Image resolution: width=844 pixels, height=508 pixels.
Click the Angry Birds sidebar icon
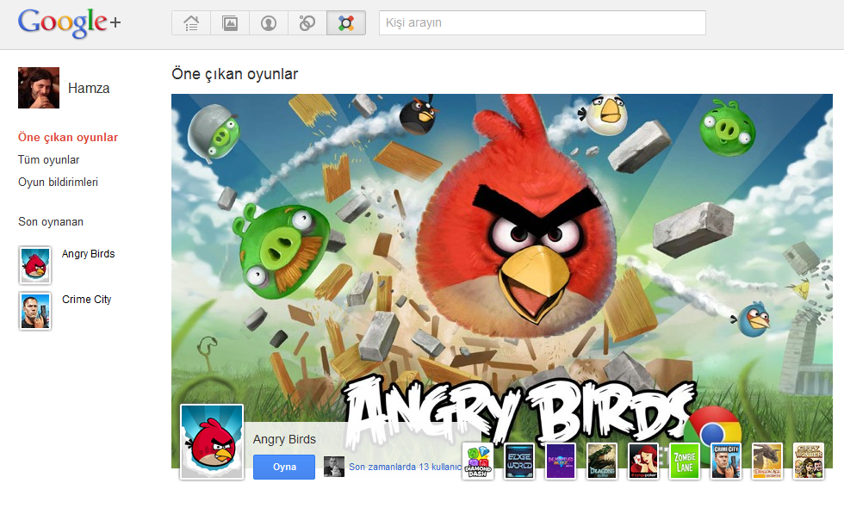tap(35, 265)
